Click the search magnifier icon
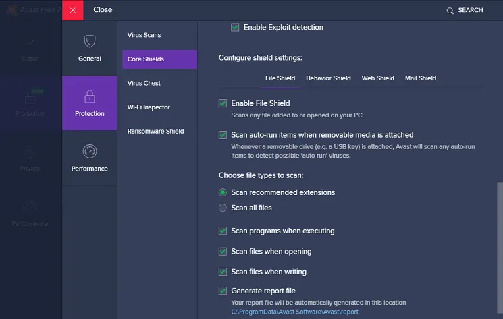Screen dimensions: 503x319 tap(450, 11)
